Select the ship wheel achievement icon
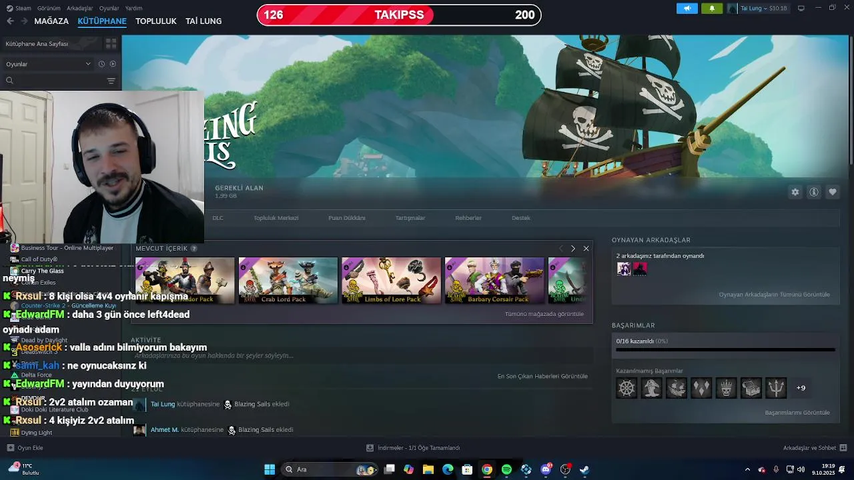 [x=626, y=388]
